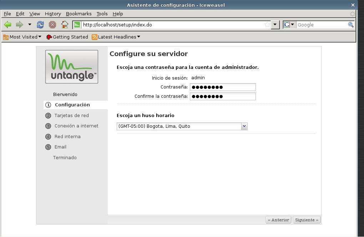This screenshot has height=237, width=364.
Task: Select step 4 Red interna
Action: click(67, 136)
